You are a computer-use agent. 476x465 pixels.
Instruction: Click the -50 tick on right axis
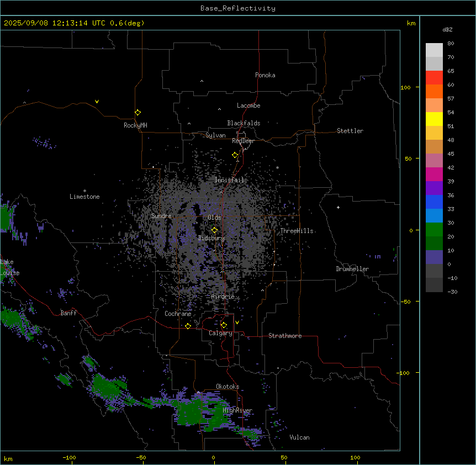pos(405,302)
